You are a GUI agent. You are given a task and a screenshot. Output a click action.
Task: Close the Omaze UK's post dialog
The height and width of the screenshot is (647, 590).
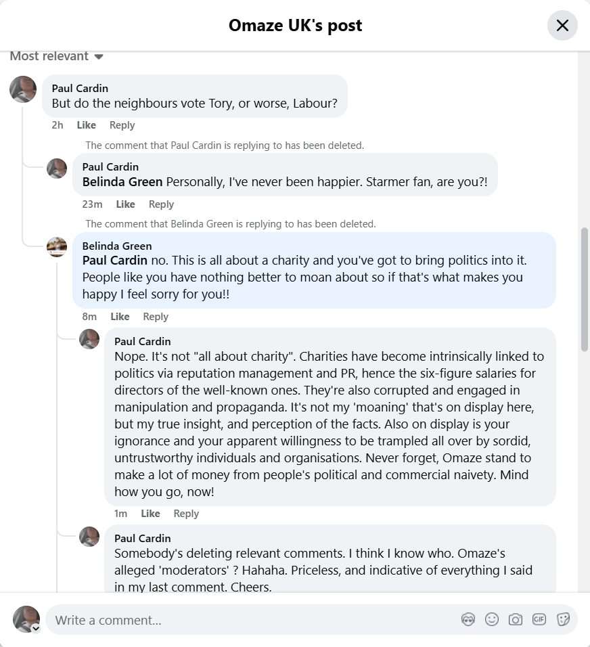(x=562, y=26)
